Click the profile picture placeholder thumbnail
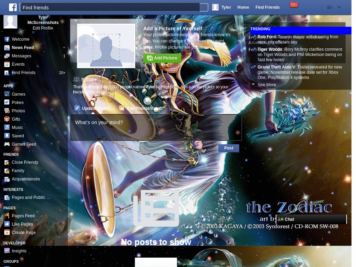 pyautogui.click(x=106, y=46)
